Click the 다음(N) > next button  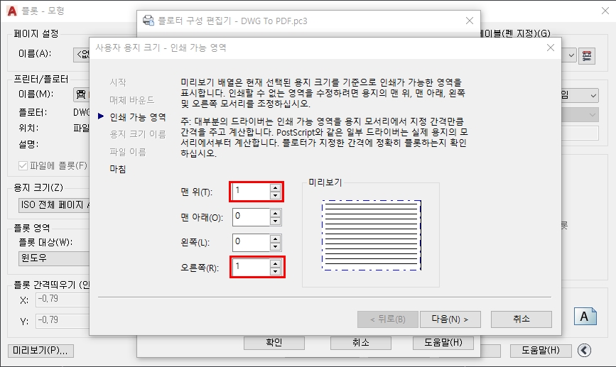[450, 319]
